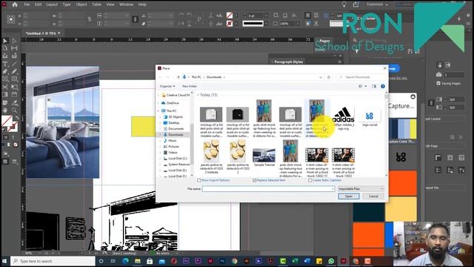Select the Scissors tool
This screenshot has width=474, height=267.
click(5, 88)
